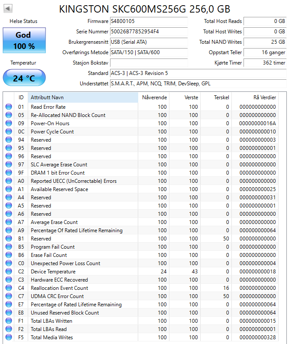Select the Power-On Hours raw value 0000000016A
The height and width of the screenshot is (344, 289).
click(x=257, y=123)
